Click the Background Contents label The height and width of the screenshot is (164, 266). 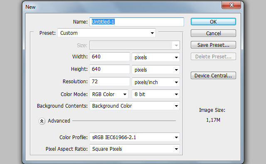[62, 106]
